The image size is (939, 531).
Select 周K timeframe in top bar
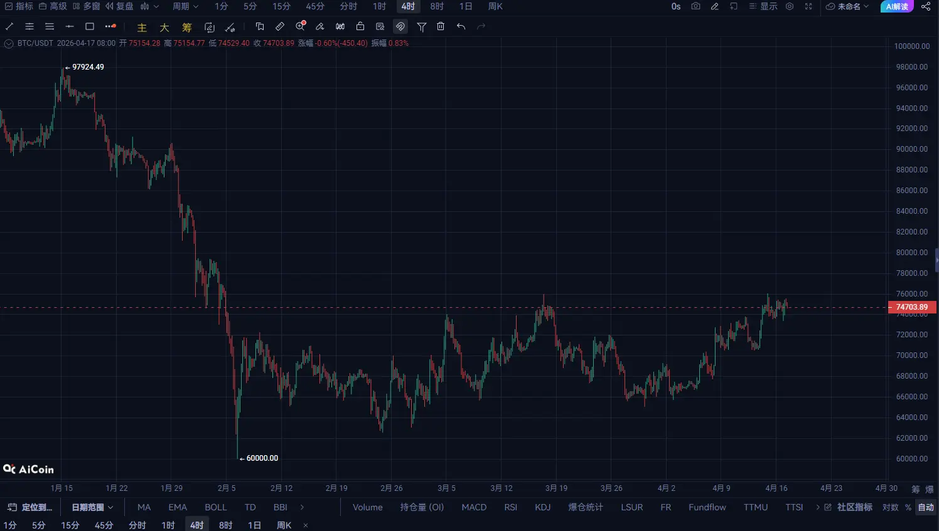click(496, 6)
